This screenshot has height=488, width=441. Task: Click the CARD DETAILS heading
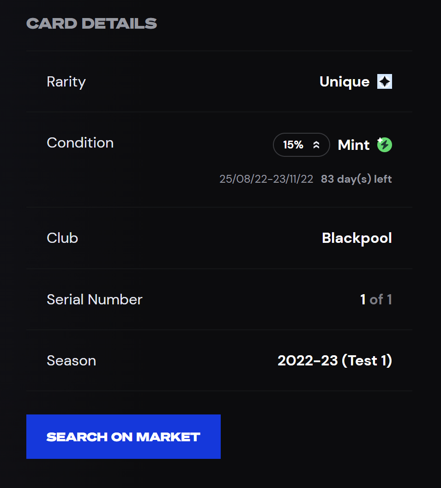point(92,24)
